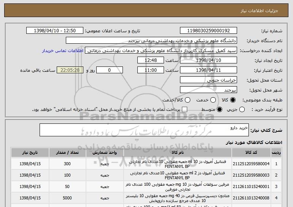Click the نام کالا column header
This screenshot has width=293, height=207.
(x=178, y=153)
